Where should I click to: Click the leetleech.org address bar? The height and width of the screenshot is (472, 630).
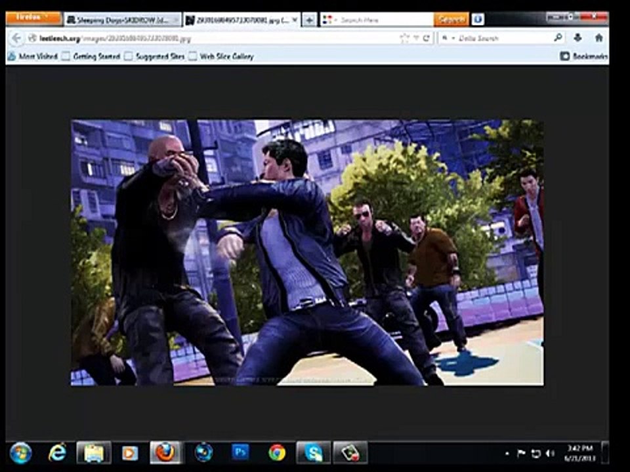[213, 39]
